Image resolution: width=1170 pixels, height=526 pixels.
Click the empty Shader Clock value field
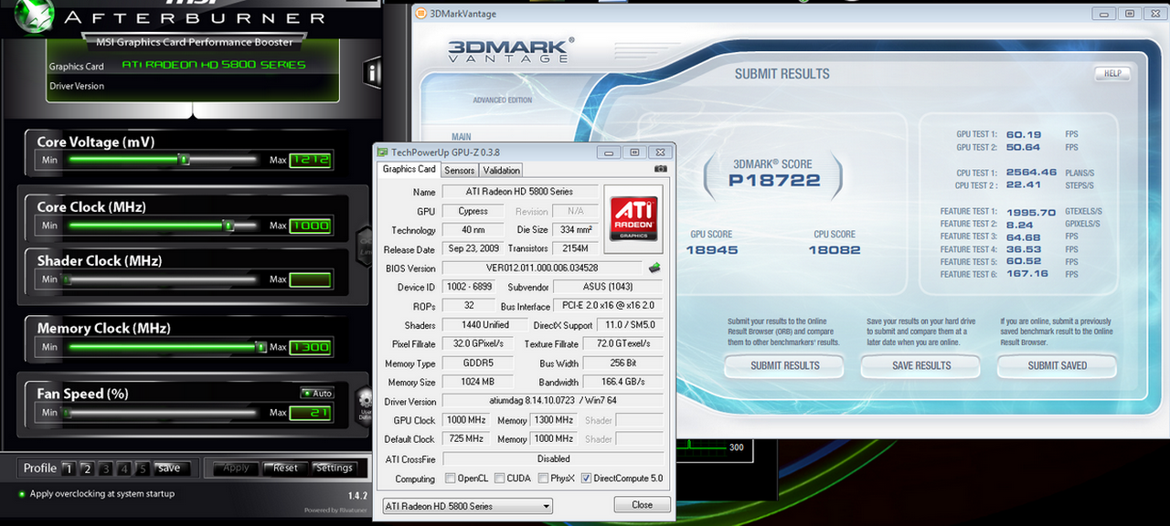[310, 279]
